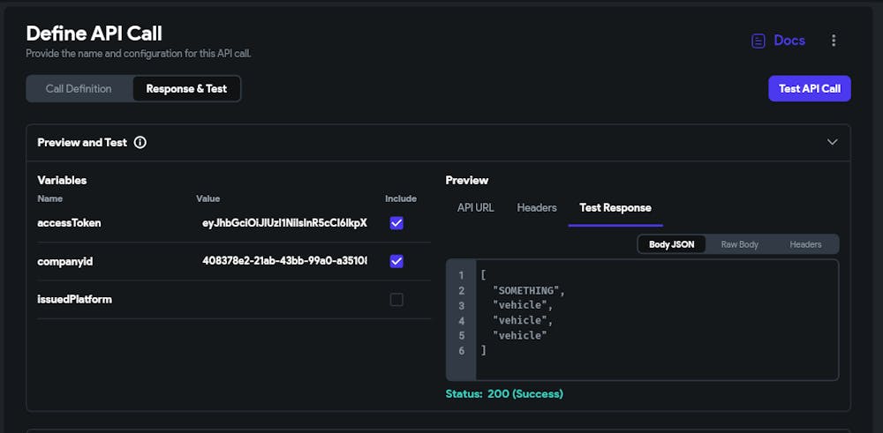Click the Include column header

[x=401, y=198]
